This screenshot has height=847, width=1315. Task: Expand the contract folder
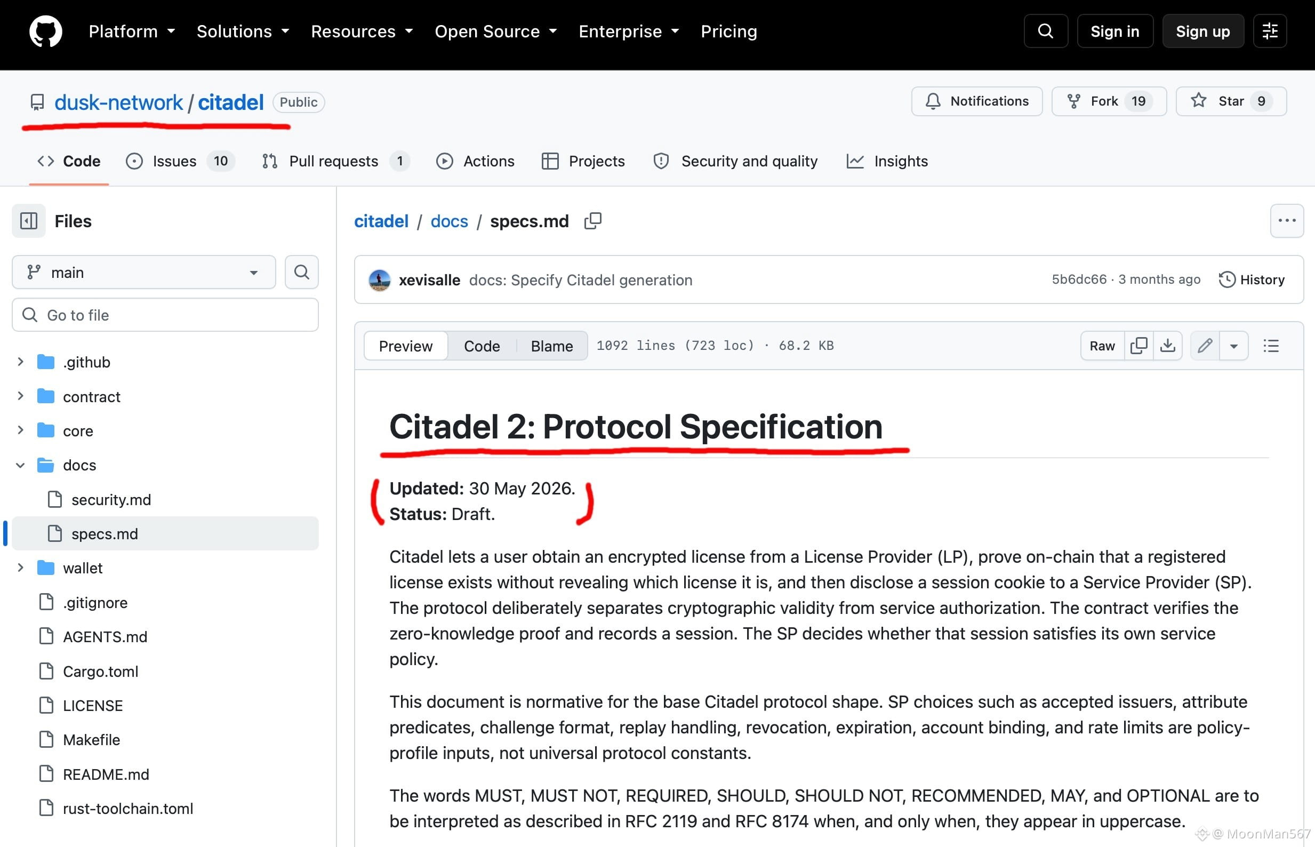[x=20, y=396]
